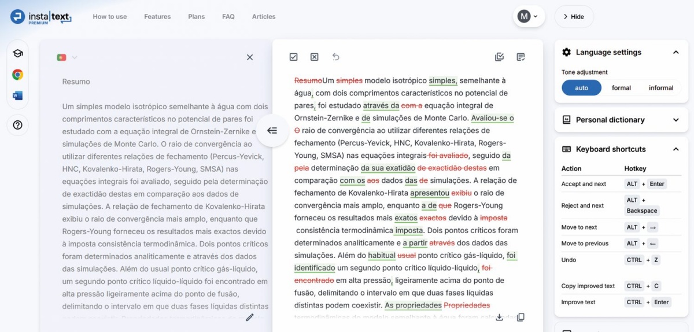Collapse the Language settings panel
This screenshot has height=332, width=694.
point(675,52)
